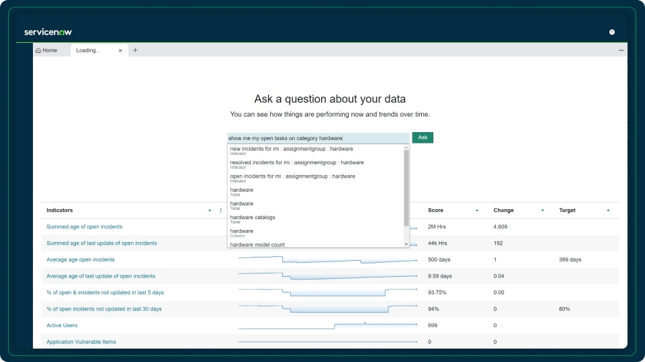Sort the Target column using its arrow
Viewport: 645px width, 362px height.
click(x=608, y=210)
